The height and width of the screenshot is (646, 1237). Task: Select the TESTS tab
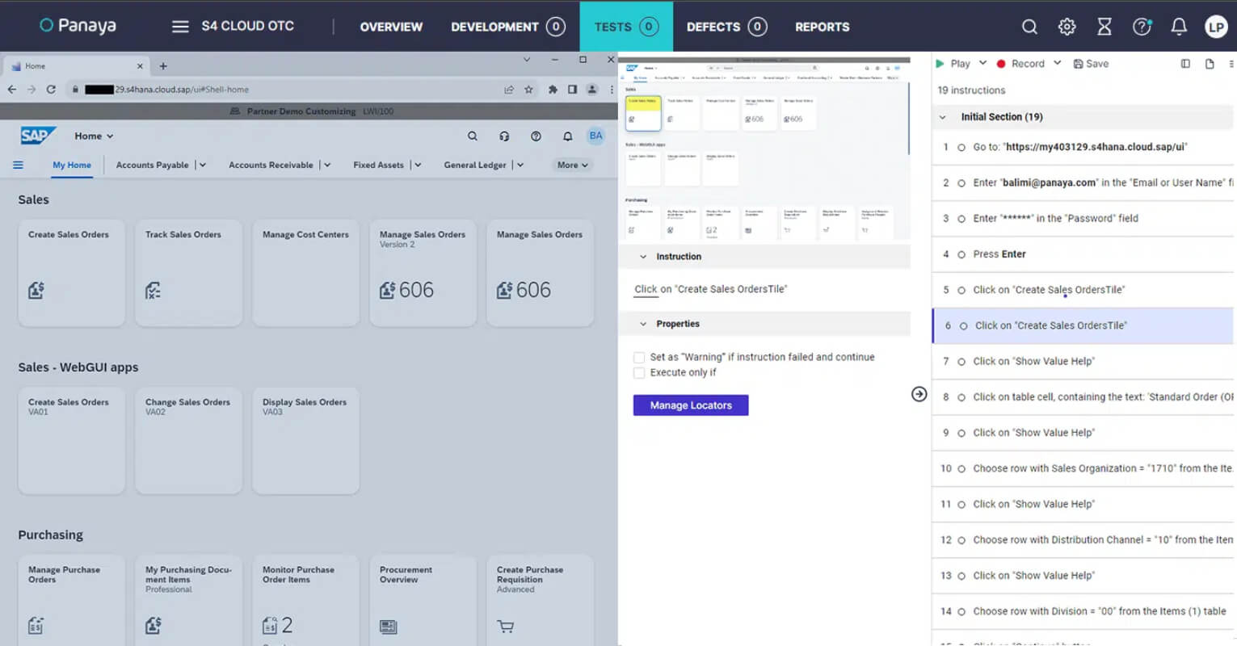coord(626,27)
